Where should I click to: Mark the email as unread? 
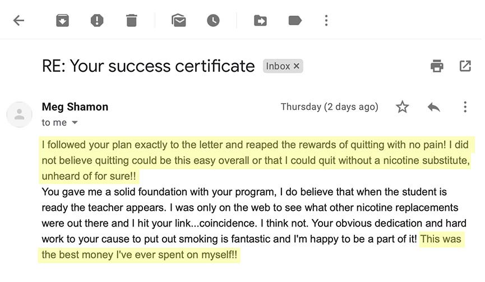pyautogui.click(x=178, y=21)
